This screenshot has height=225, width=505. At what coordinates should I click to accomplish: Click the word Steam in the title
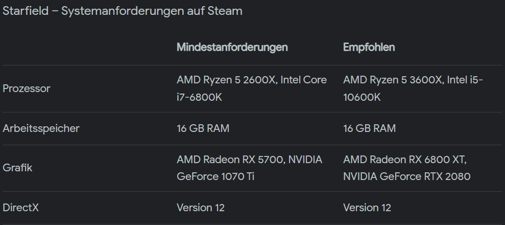pyautogui.click(x=225, y=11)
